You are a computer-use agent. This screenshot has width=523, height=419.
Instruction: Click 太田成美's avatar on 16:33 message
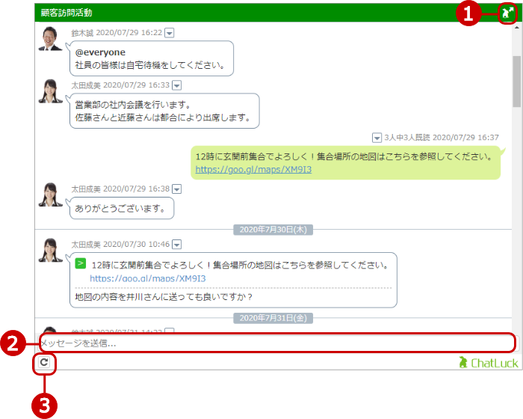[x=50, y=91]
